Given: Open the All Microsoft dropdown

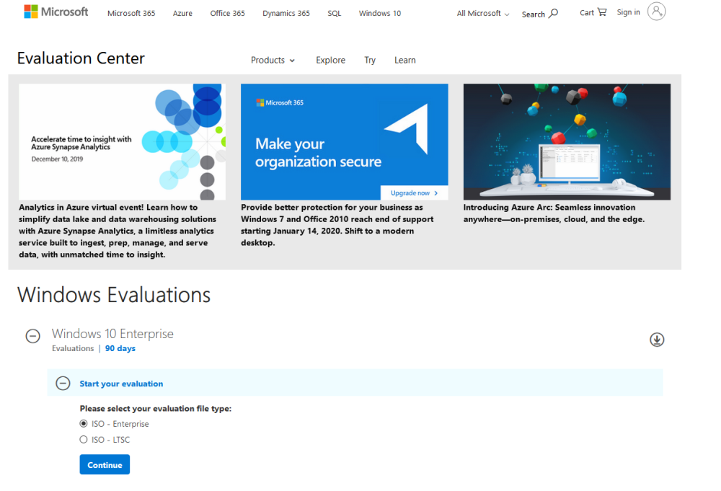Looking at the screenshot, I should pyautogui.click(x=483, y=14).
